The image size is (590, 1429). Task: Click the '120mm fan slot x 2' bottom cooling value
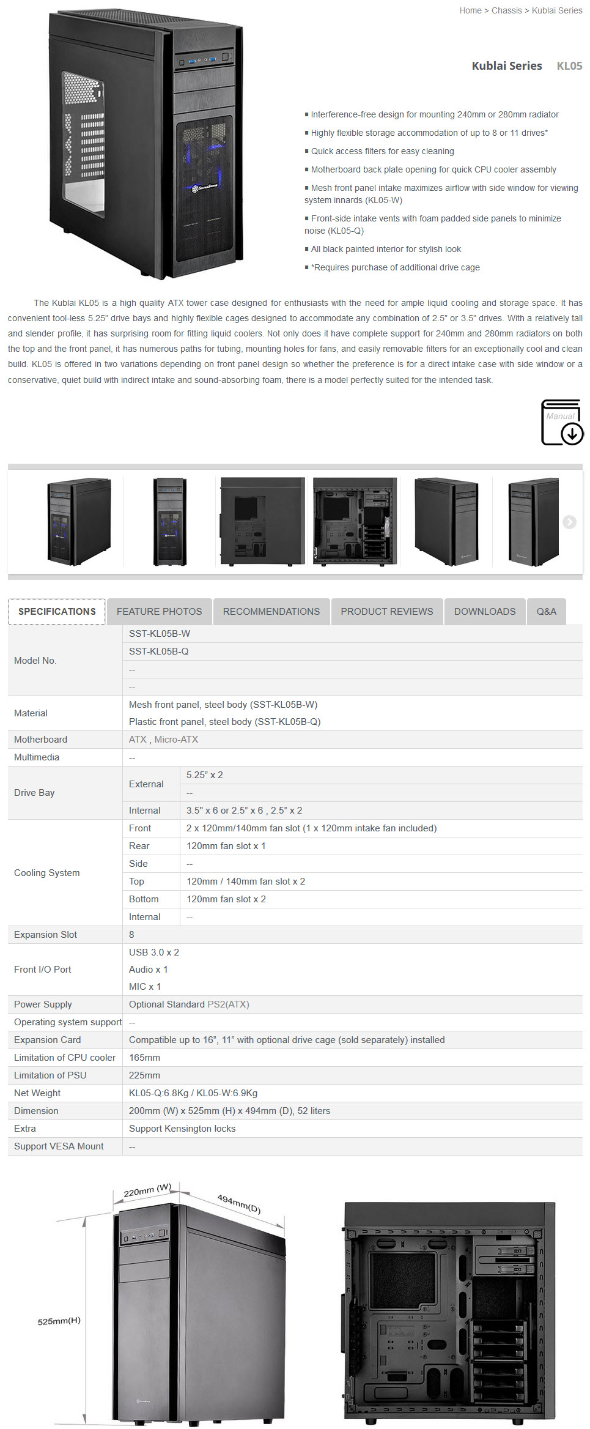(226, 899)
